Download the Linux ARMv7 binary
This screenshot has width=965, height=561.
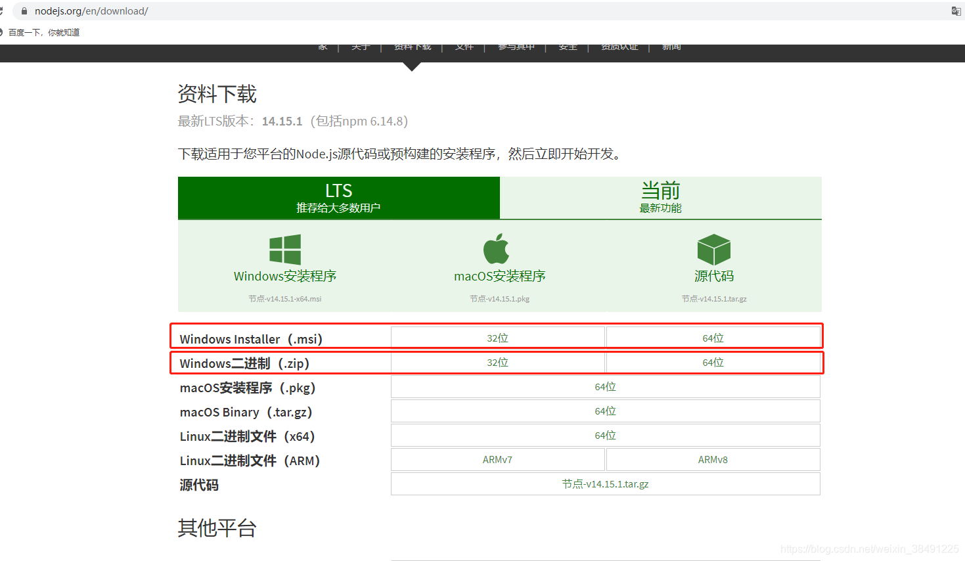(498, 460)
